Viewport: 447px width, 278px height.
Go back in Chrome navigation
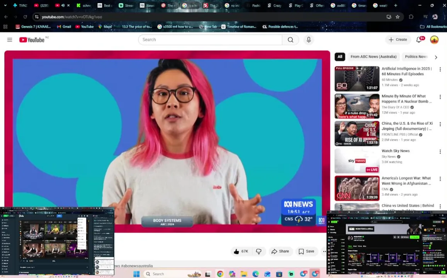pos(6,17)
